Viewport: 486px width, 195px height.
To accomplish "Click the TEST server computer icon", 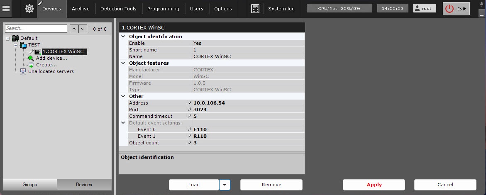I will coord(23,45).
